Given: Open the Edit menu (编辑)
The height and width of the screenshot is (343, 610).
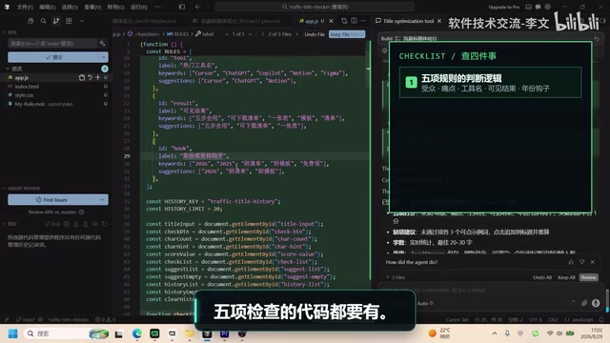Looking at the screenshot, I should [47, 7].
